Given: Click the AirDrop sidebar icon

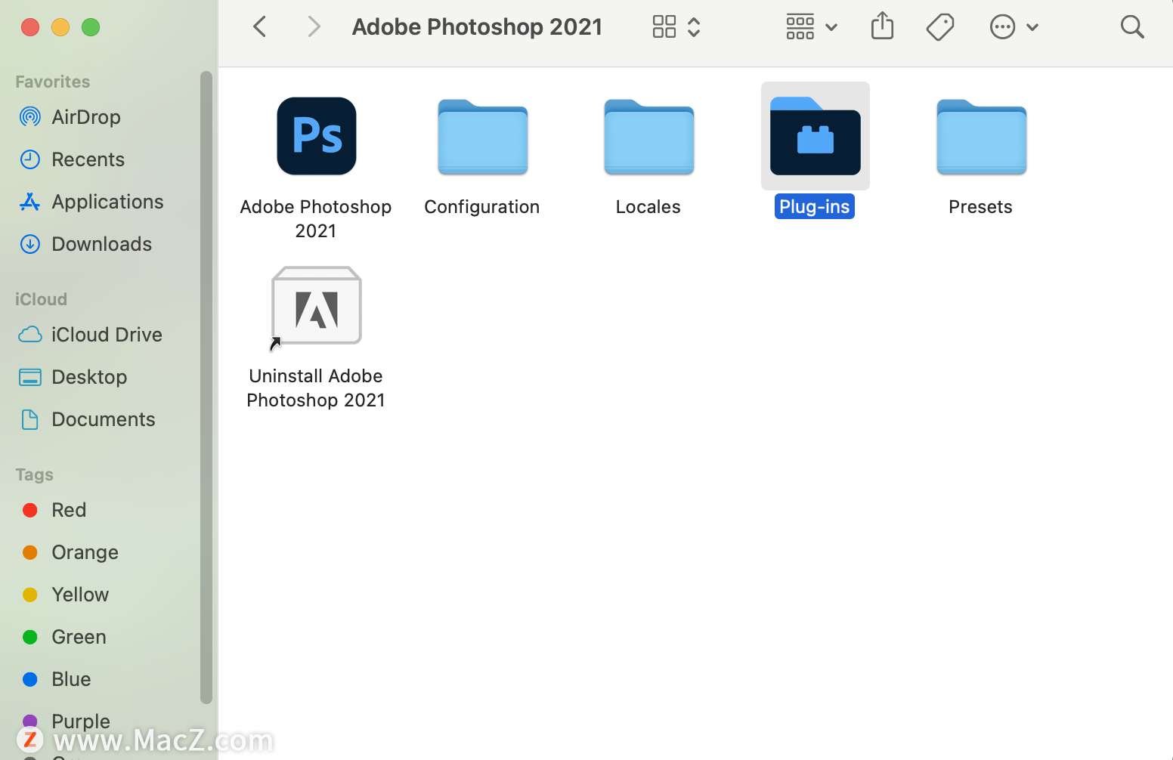Looking at the screenshot, I should (x=30, y=117).
